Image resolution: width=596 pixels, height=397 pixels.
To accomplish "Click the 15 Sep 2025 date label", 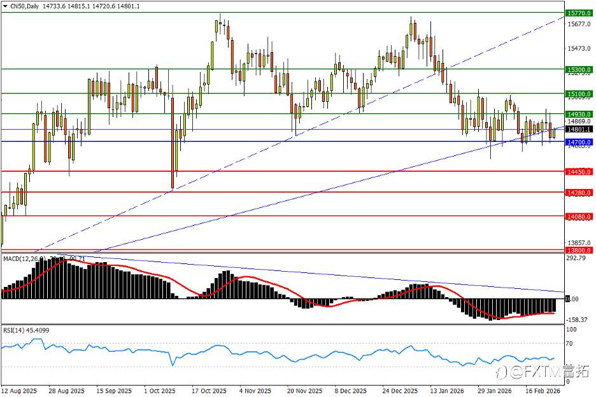I will [x=114, y=391].
